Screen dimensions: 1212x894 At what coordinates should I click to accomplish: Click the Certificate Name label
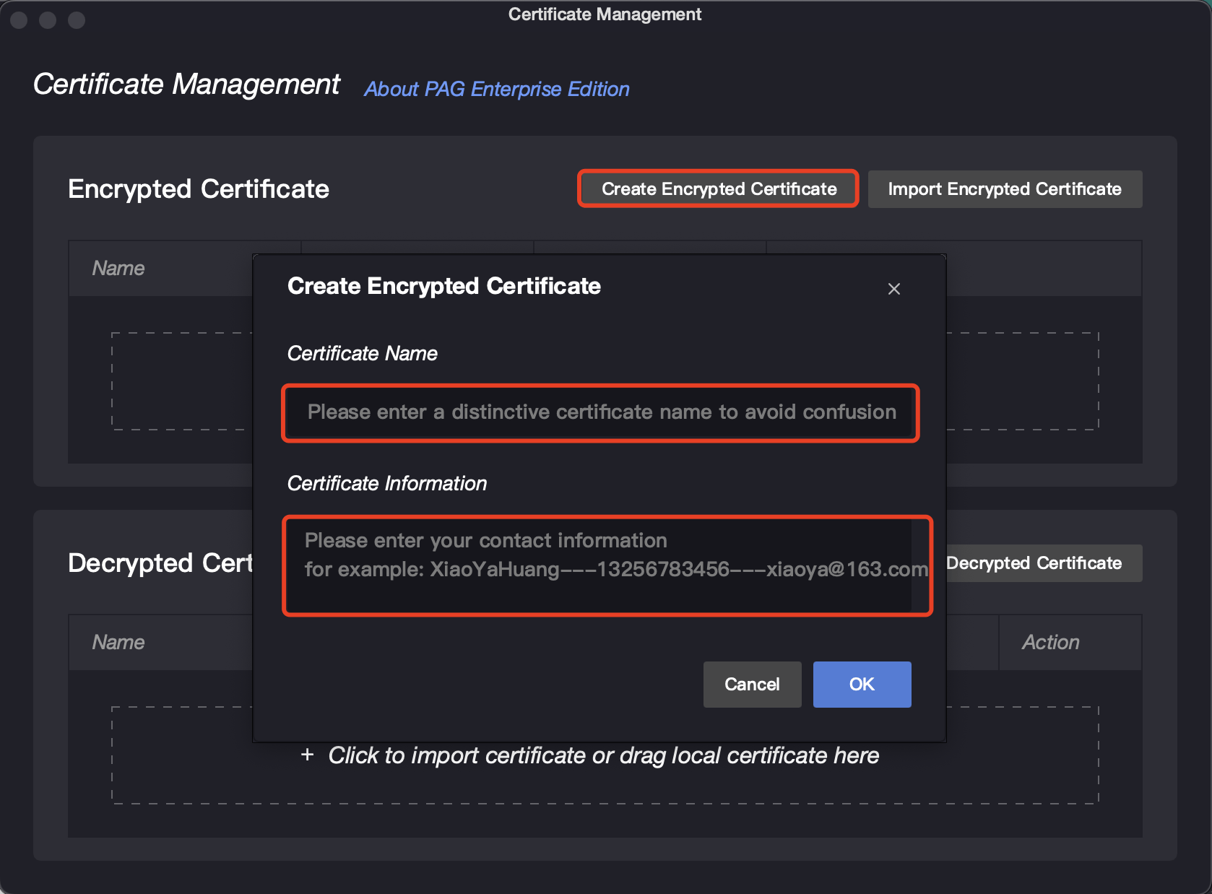pyautogui.click(x=363, y=353)
